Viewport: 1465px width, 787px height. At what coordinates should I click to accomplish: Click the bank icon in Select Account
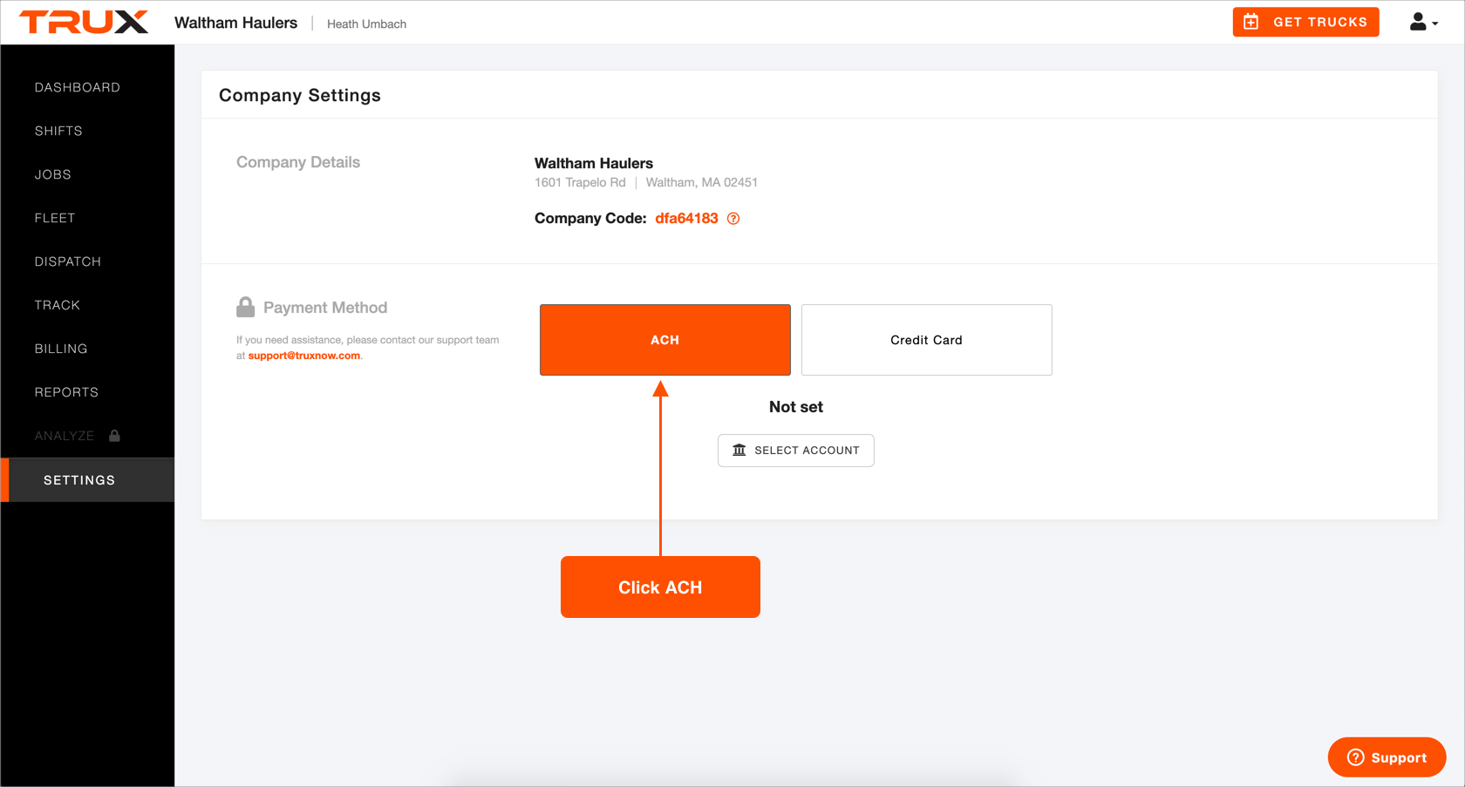tap(739, 450)
